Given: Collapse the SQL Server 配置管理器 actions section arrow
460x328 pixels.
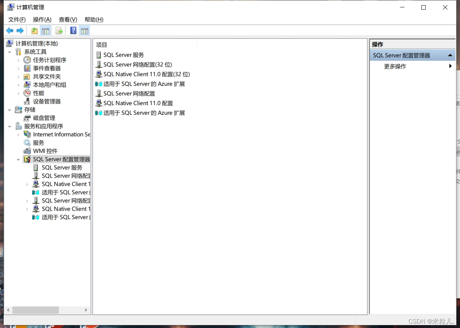Looking at the screenshot, I should (450, 55).
